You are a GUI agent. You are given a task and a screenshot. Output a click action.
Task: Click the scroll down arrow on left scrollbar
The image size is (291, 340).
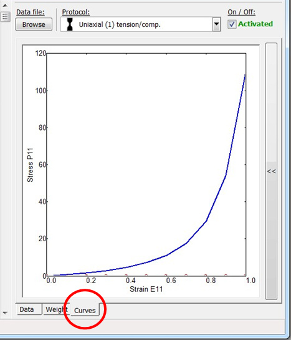[5, 313]
